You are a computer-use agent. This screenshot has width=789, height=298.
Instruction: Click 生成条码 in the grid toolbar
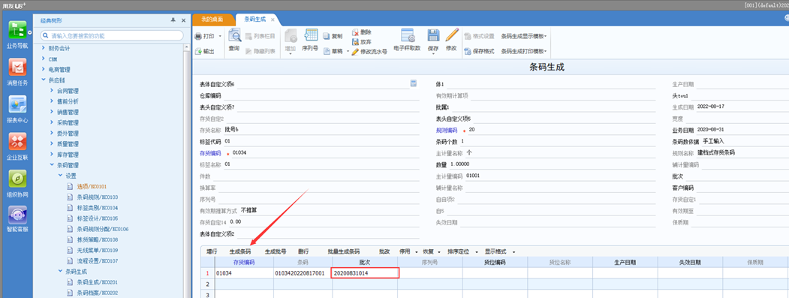point(240,251)
